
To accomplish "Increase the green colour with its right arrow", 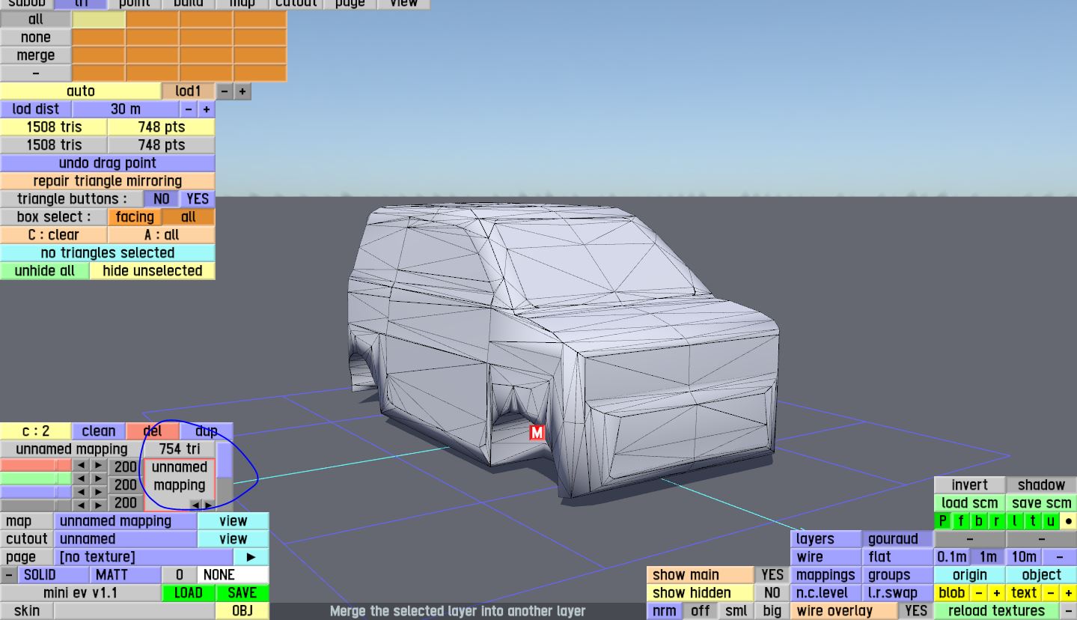I will tap(99, 478).
